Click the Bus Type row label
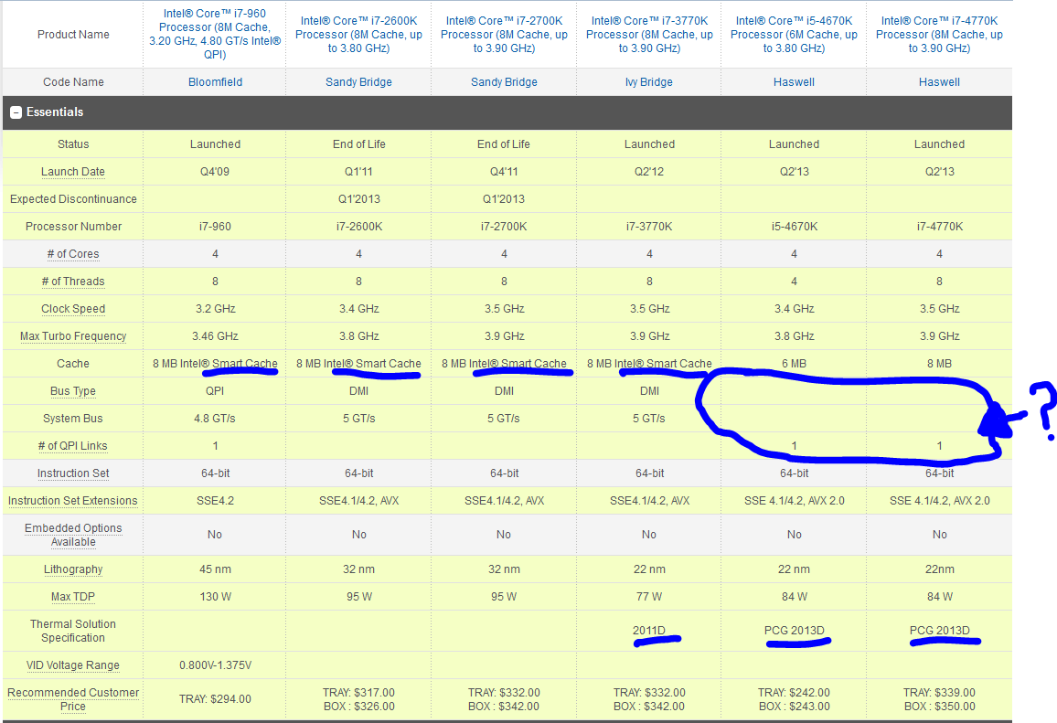 (73, 391)
